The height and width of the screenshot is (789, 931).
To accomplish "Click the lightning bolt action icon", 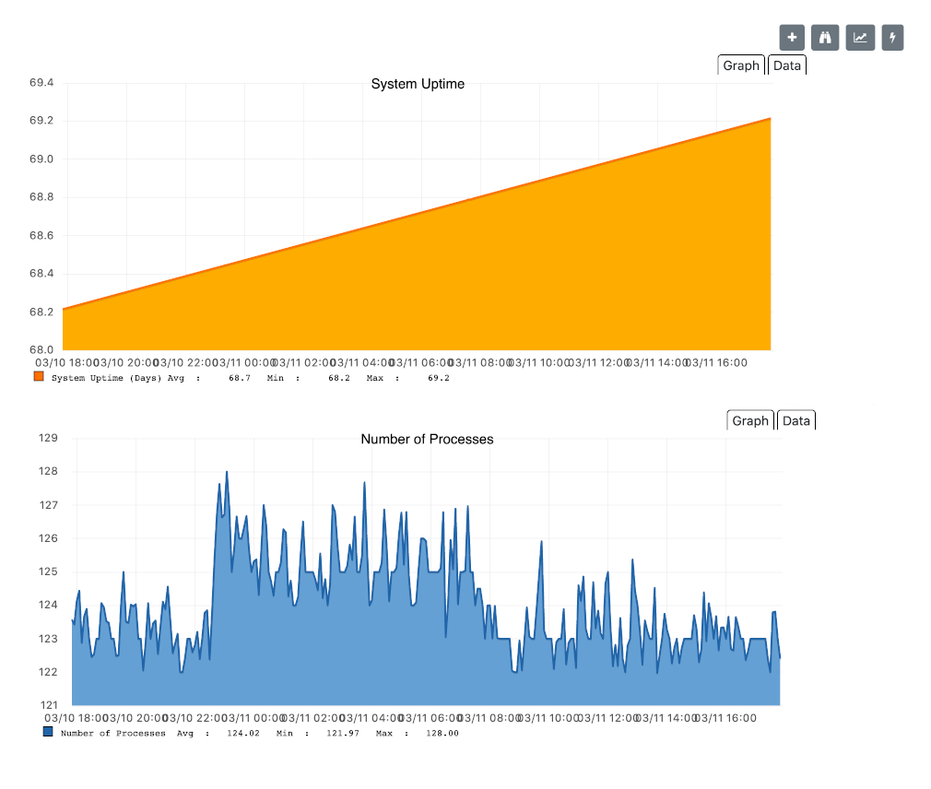I will point(891,37).
